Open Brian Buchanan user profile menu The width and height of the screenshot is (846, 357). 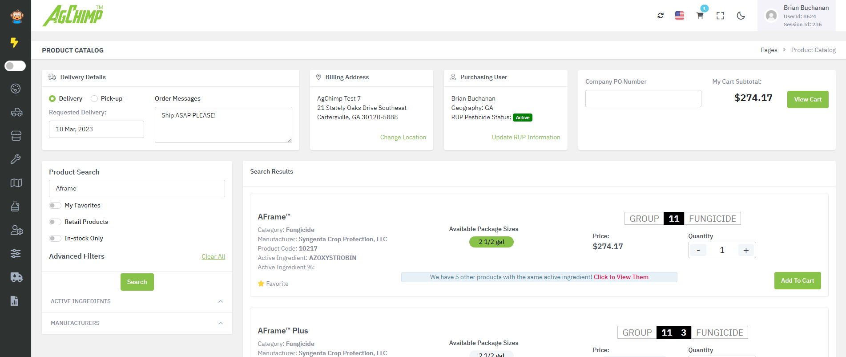796,16
